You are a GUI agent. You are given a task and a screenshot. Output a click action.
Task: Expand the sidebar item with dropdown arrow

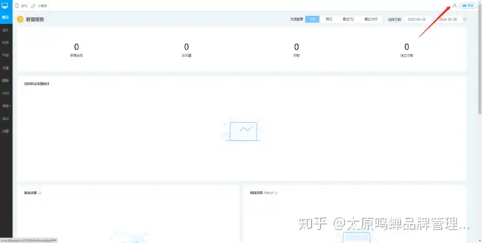pyautogui.click(x=6, y=106)
